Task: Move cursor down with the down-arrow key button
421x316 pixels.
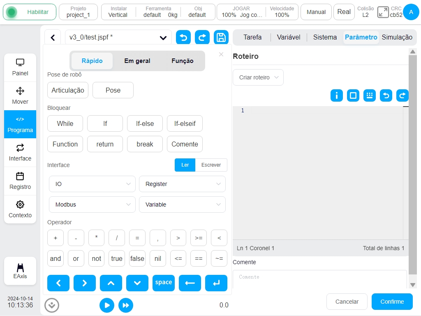Action: (137, 283)
